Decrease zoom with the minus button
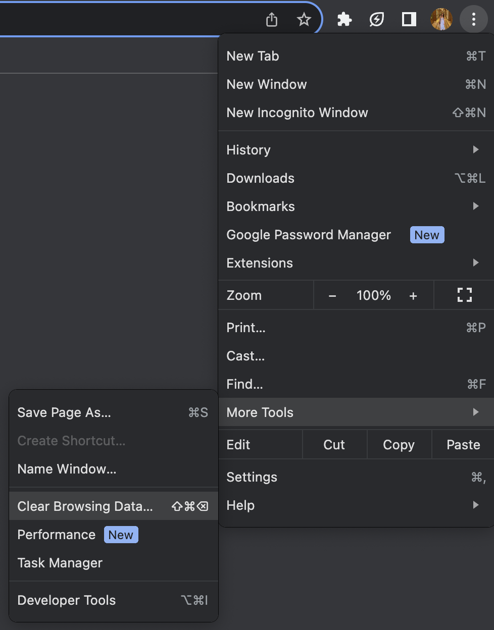This screenshot has height=630, width=494. tap(332, 296)
